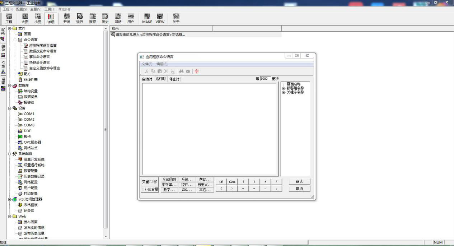Switch to the 启动时 tab
454x246 pixels.
click(x=147, y=79)
